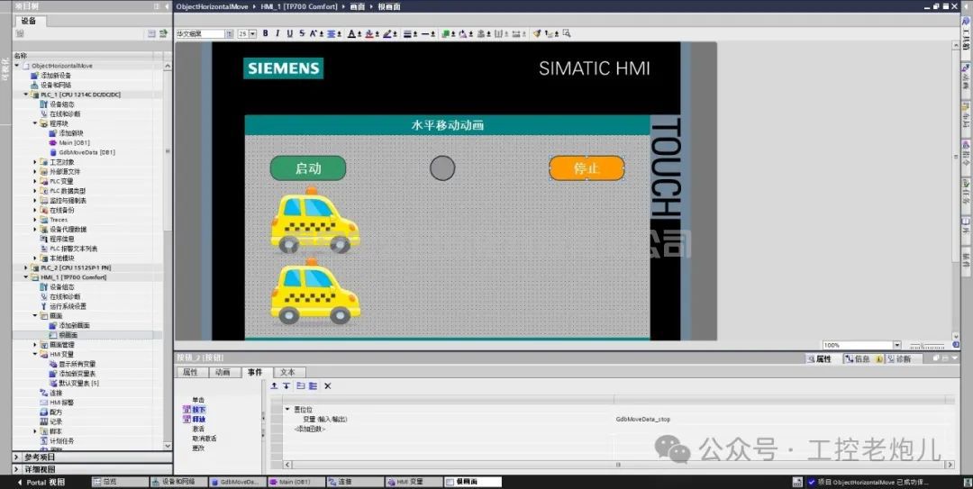Open the font name dropdown
973x489 pixels.
(x=226, y=33)
